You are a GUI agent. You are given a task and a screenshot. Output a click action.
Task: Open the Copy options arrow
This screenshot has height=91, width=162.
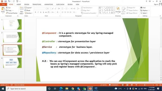[x=13, y=10]
